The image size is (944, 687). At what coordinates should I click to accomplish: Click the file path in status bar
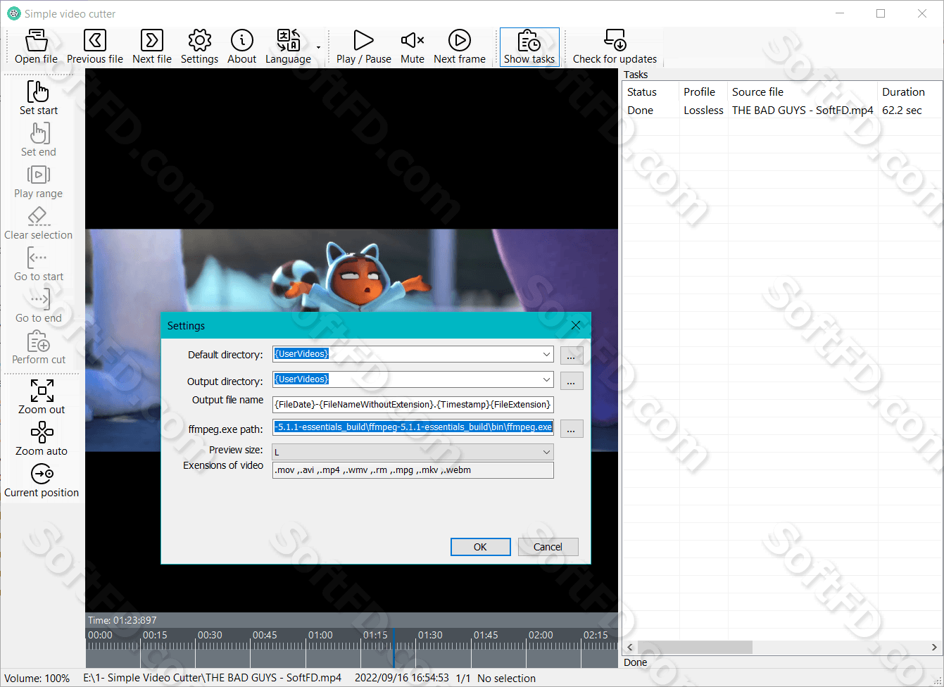(x=212, y=679)
